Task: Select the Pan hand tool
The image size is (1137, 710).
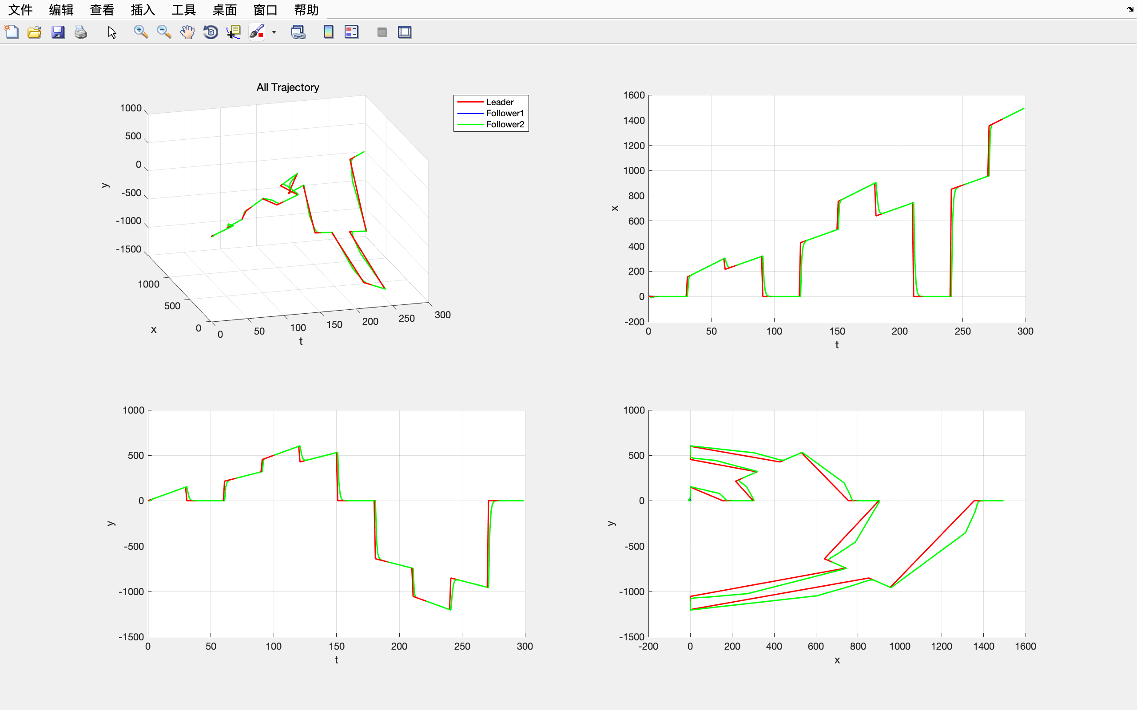Action: [x=187, y=32]
